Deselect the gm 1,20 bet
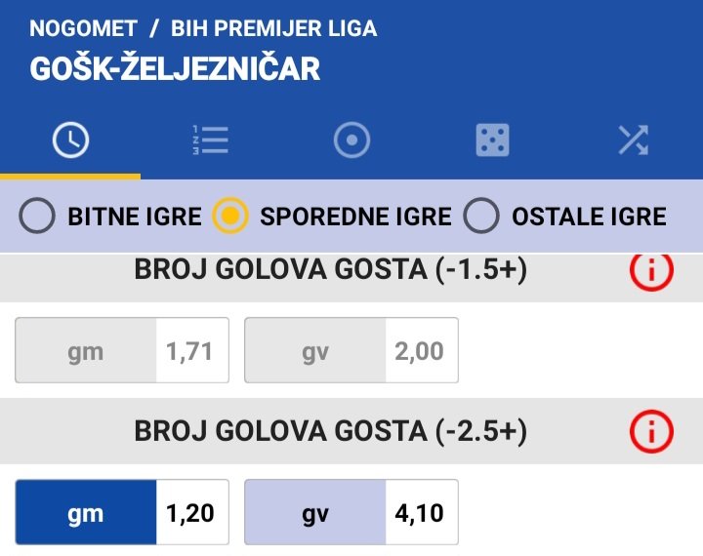Image resolution: width=703 pixels, height=556 pixels. [x=122, y=512]
